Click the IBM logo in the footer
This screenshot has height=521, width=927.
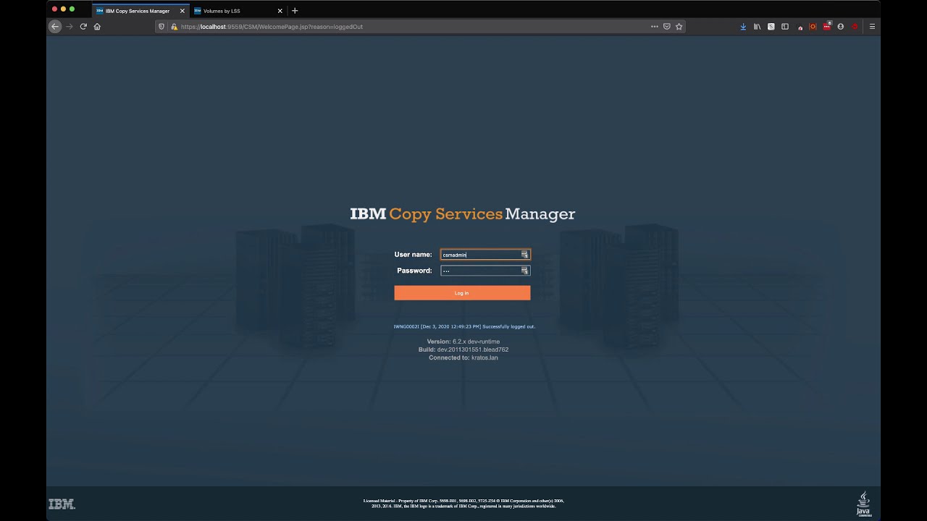(62, 504)
